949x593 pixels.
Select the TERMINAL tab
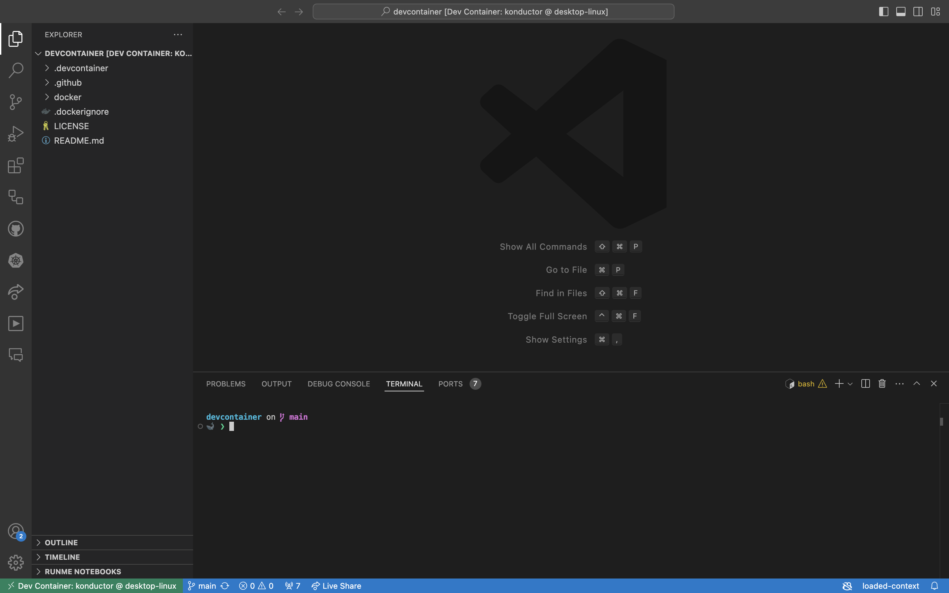click(x=404, y=384)
